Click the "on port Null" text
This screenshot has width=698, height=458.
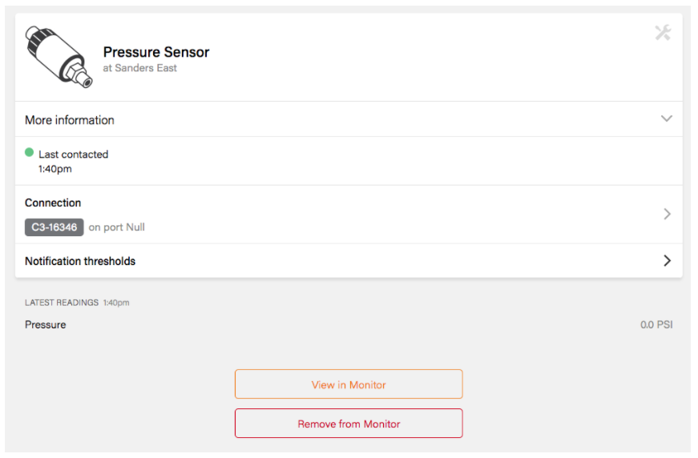tap(117, 227)
